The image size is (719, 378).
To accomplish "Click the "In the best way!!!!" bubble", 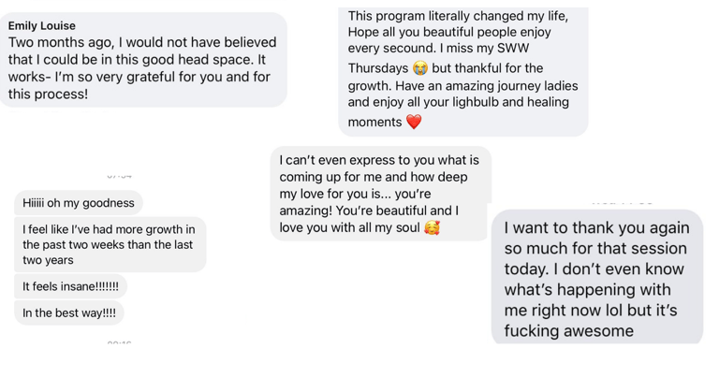I will pyautogui.click(x=69, y=313).
